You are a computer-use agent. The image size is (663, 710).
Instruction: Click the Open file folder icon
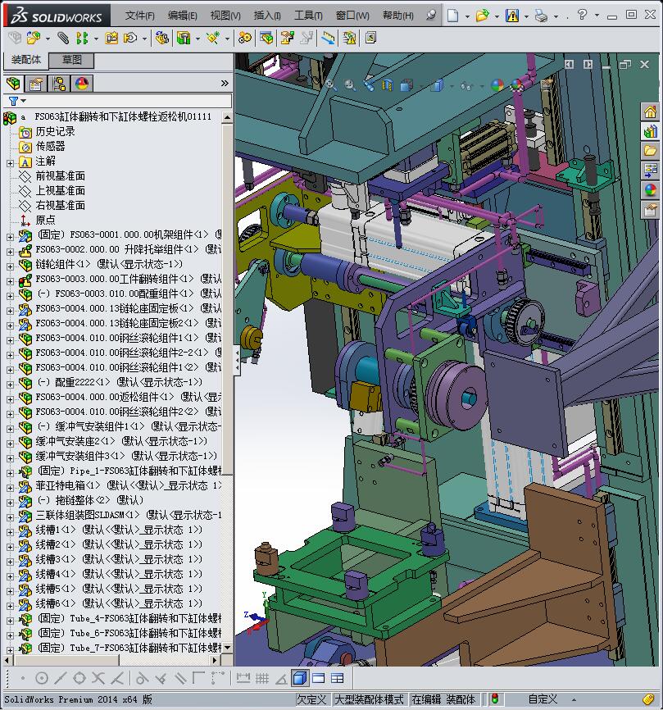point(483,16)
